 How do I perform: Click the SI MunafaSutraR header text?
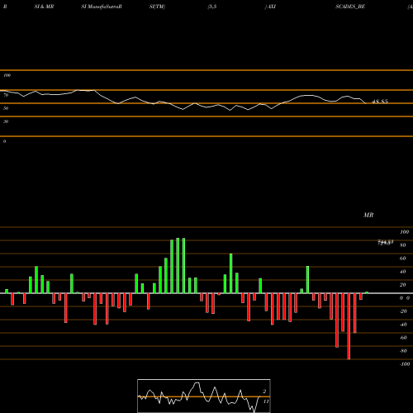[x=102, y=7]
